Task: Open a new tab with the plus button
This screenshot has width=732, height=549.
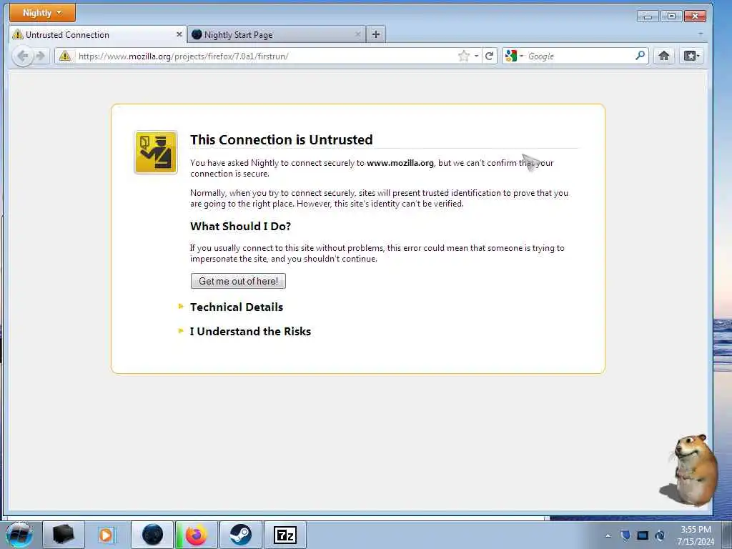Action: point(376,34)
